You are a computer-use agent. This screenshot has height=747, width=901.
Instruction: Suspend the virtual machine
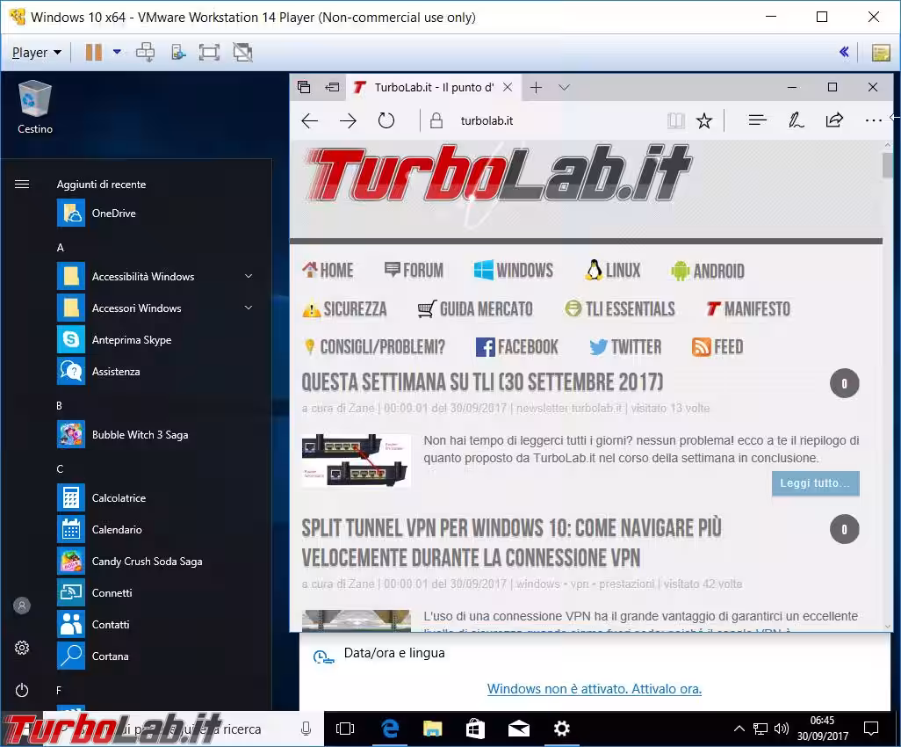click(92, 52)
